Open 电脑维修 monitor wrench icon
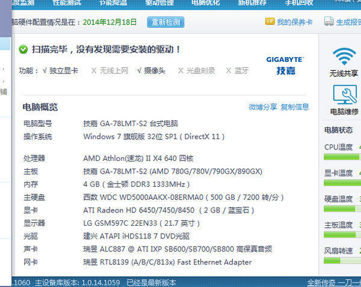The width and height of the screenshot is (361, 287). tap(345, 94)
